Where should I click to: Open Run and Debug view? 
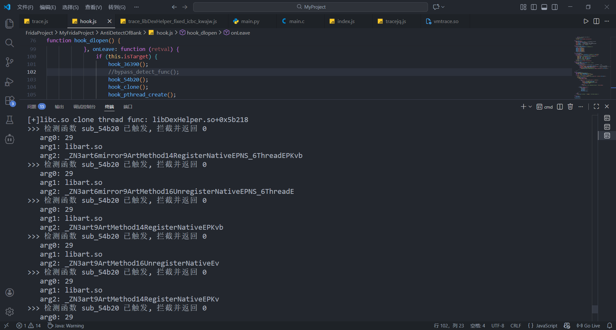click(10, 82)
